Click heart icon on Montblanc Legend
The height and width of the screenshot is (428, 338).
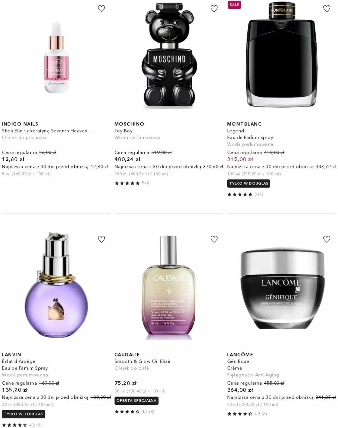click(x=327, y=9)
